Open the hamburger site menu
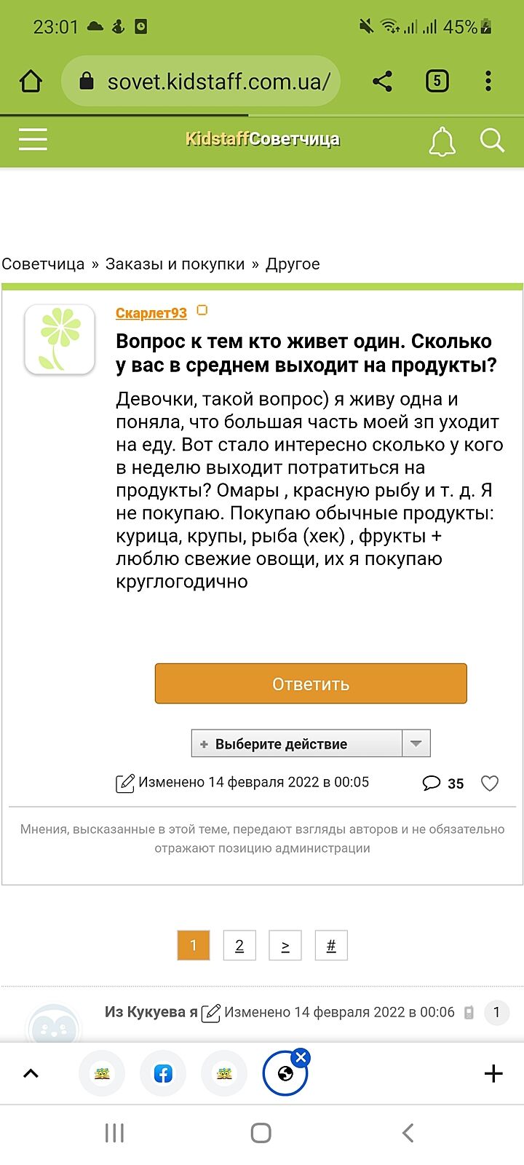The width and height of the screenshot is (524, 1165). pyautogui.click(x=33, y=139)
